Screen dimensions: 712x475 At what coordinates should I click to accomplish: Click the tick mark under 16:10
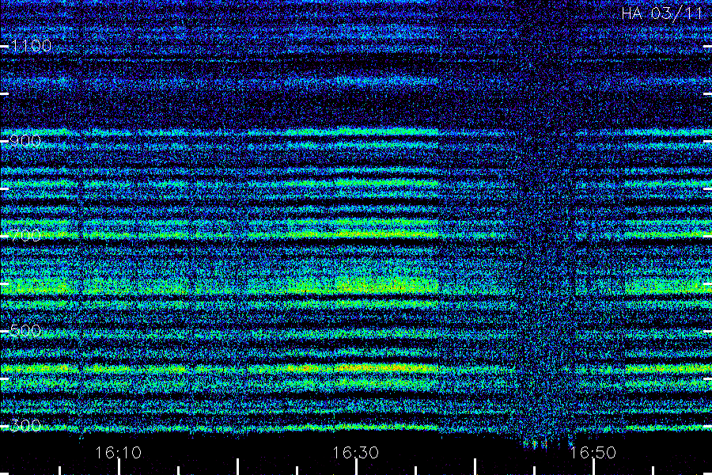coord(119,467)
